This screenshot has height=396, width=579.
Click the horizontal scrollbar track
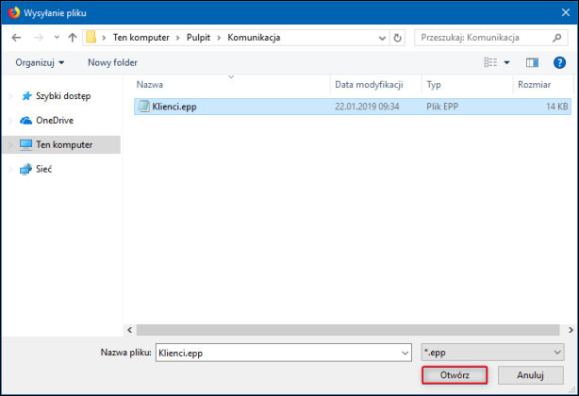(348, 330)
